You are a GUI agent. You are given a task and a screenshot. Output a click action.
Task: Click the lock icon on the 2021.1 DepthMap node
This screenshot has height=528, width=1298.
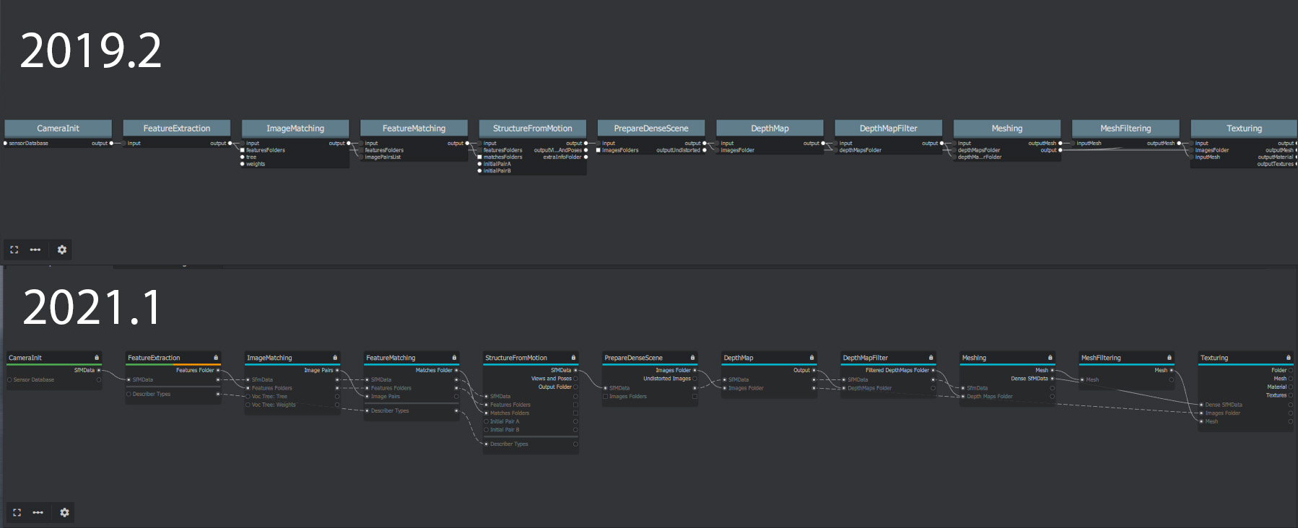pos(812,358)
